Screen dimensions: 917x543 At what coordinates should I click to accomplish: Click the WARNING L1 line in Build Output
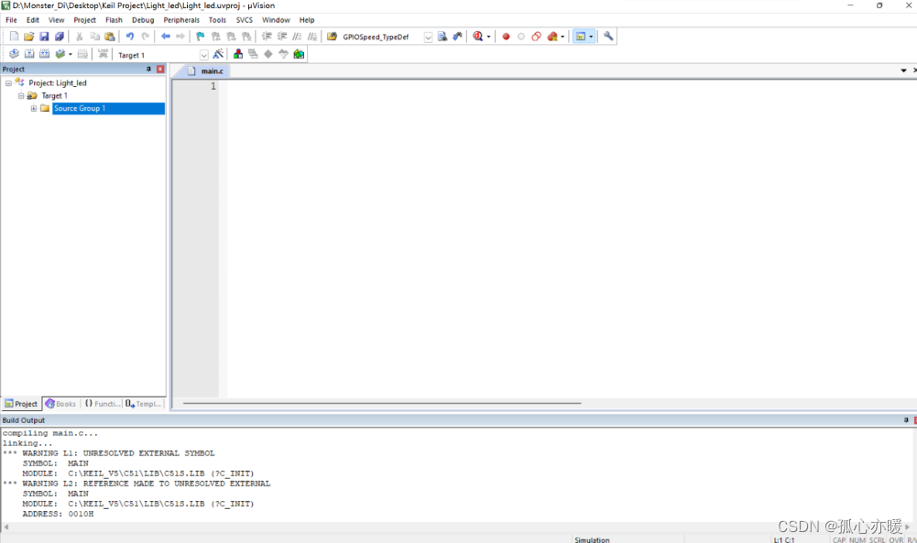(x=109, y=453)
